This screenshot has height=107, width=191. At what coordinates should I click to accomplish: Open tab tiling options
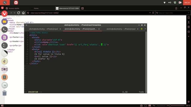[146, 106]
